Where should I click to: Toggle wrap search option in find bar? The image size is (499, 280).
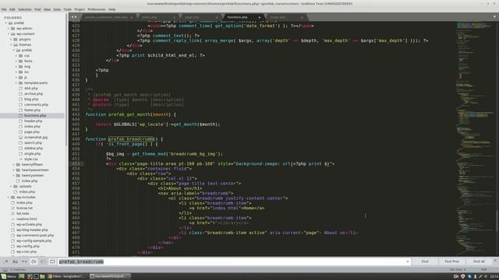click(x=34, y=261)
